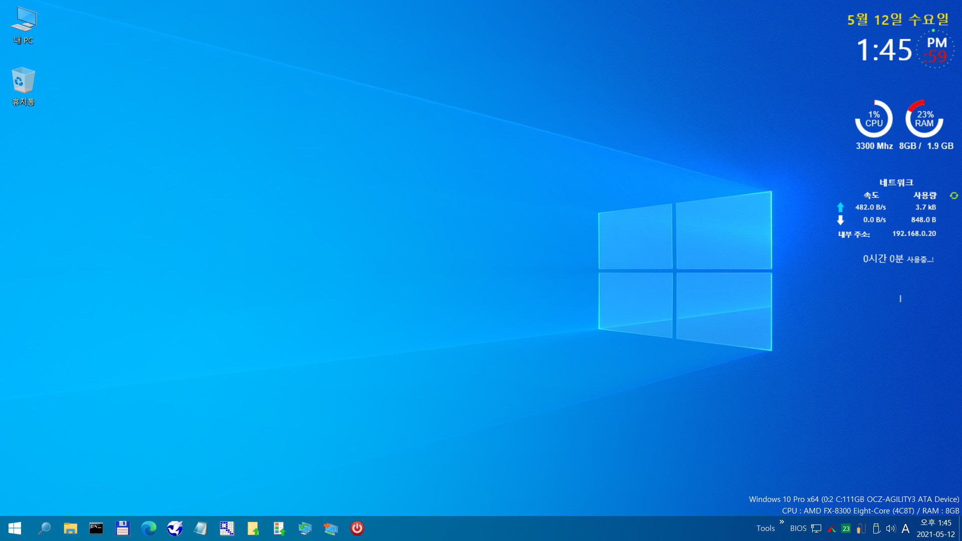Click the blue floppy disk taskbar icon
The width and height of the screenshot is (962, 541).
122,528
